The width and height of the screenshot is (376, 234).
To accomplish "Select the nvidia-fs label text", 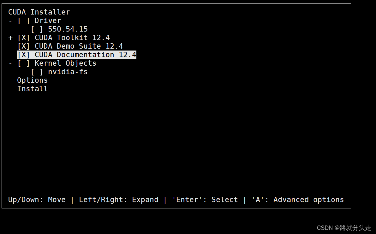I will (68, 72).
